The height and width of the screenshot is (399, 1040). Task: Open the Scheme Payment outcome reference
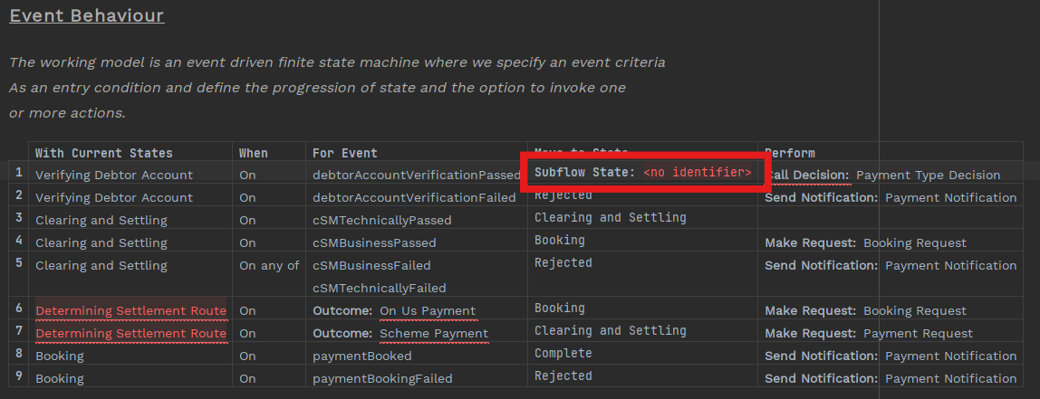tap(433, 333)
